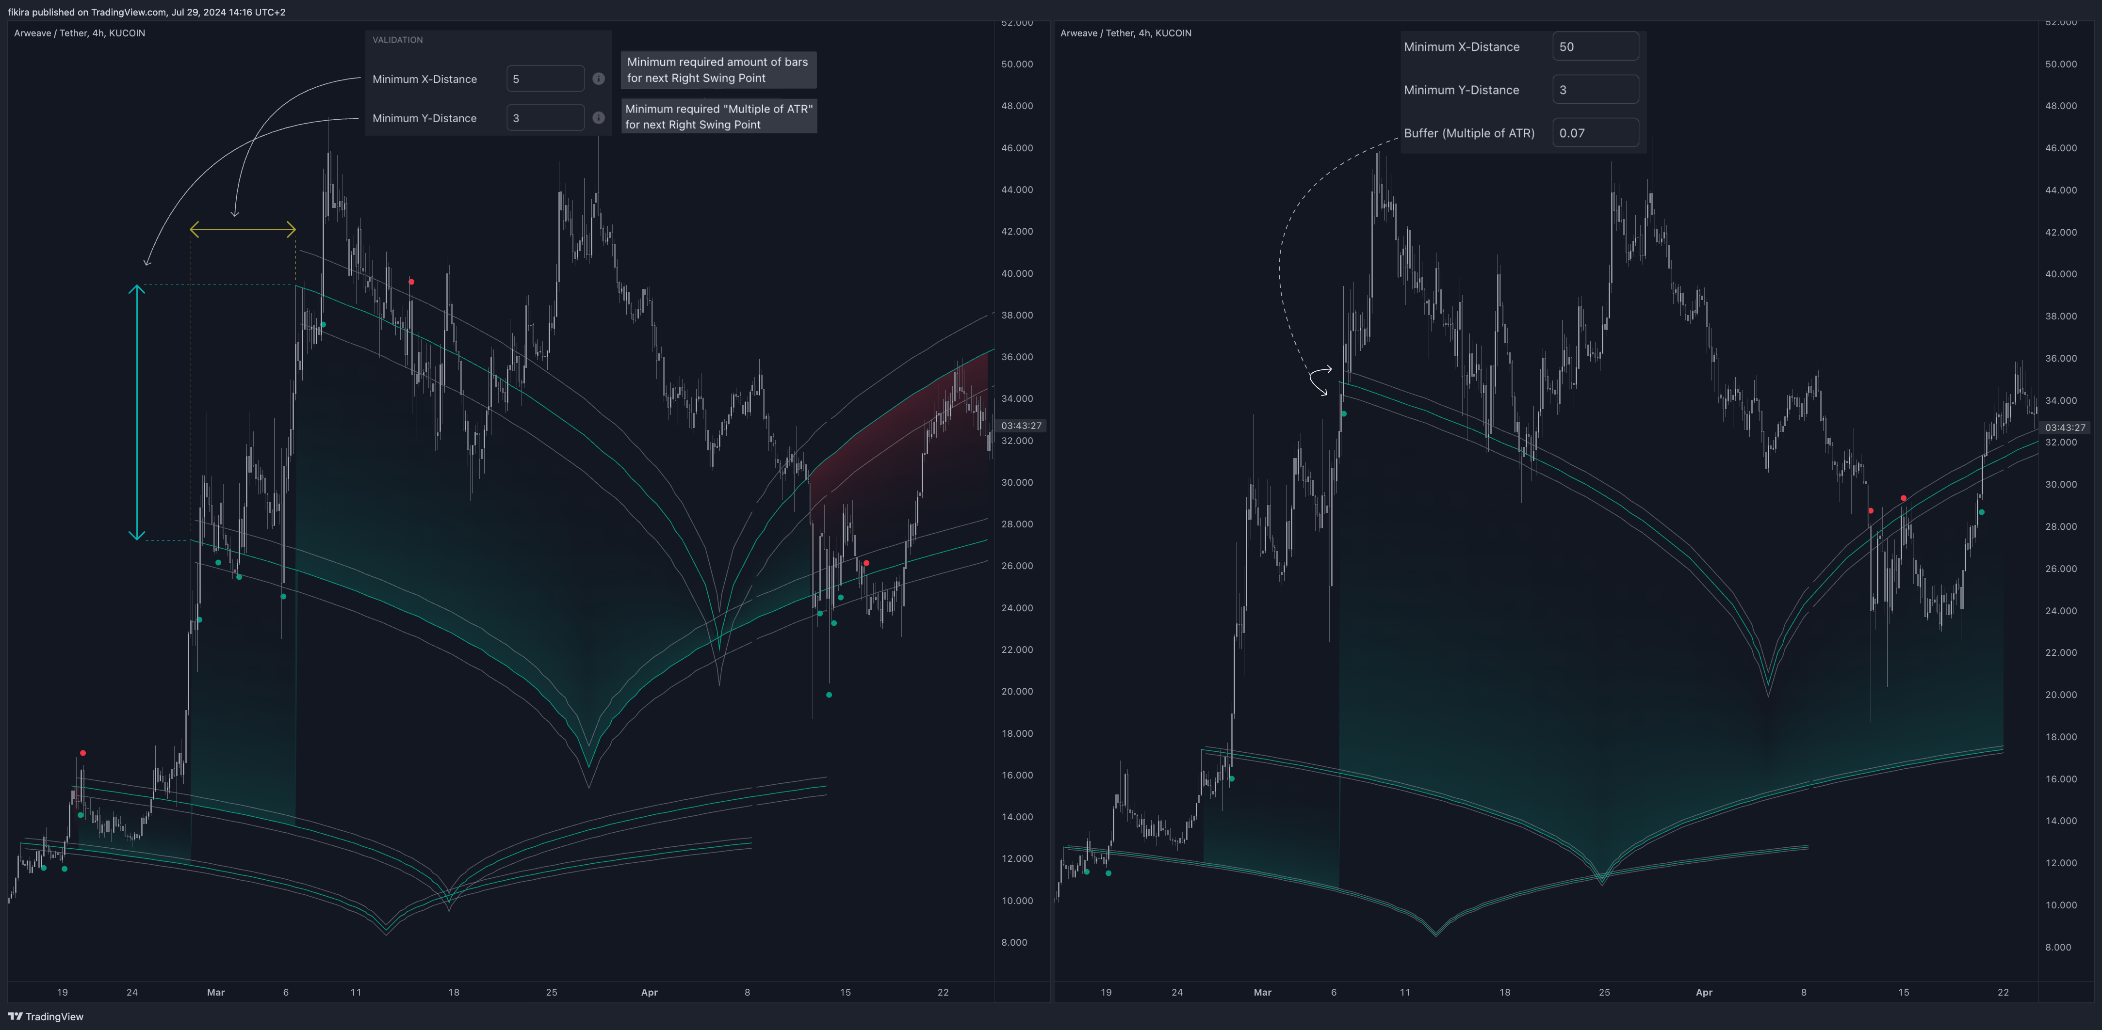Click info icon beside left Minimum Y-Distance
Screen dimensions: 2102x1030
point(598,118)
